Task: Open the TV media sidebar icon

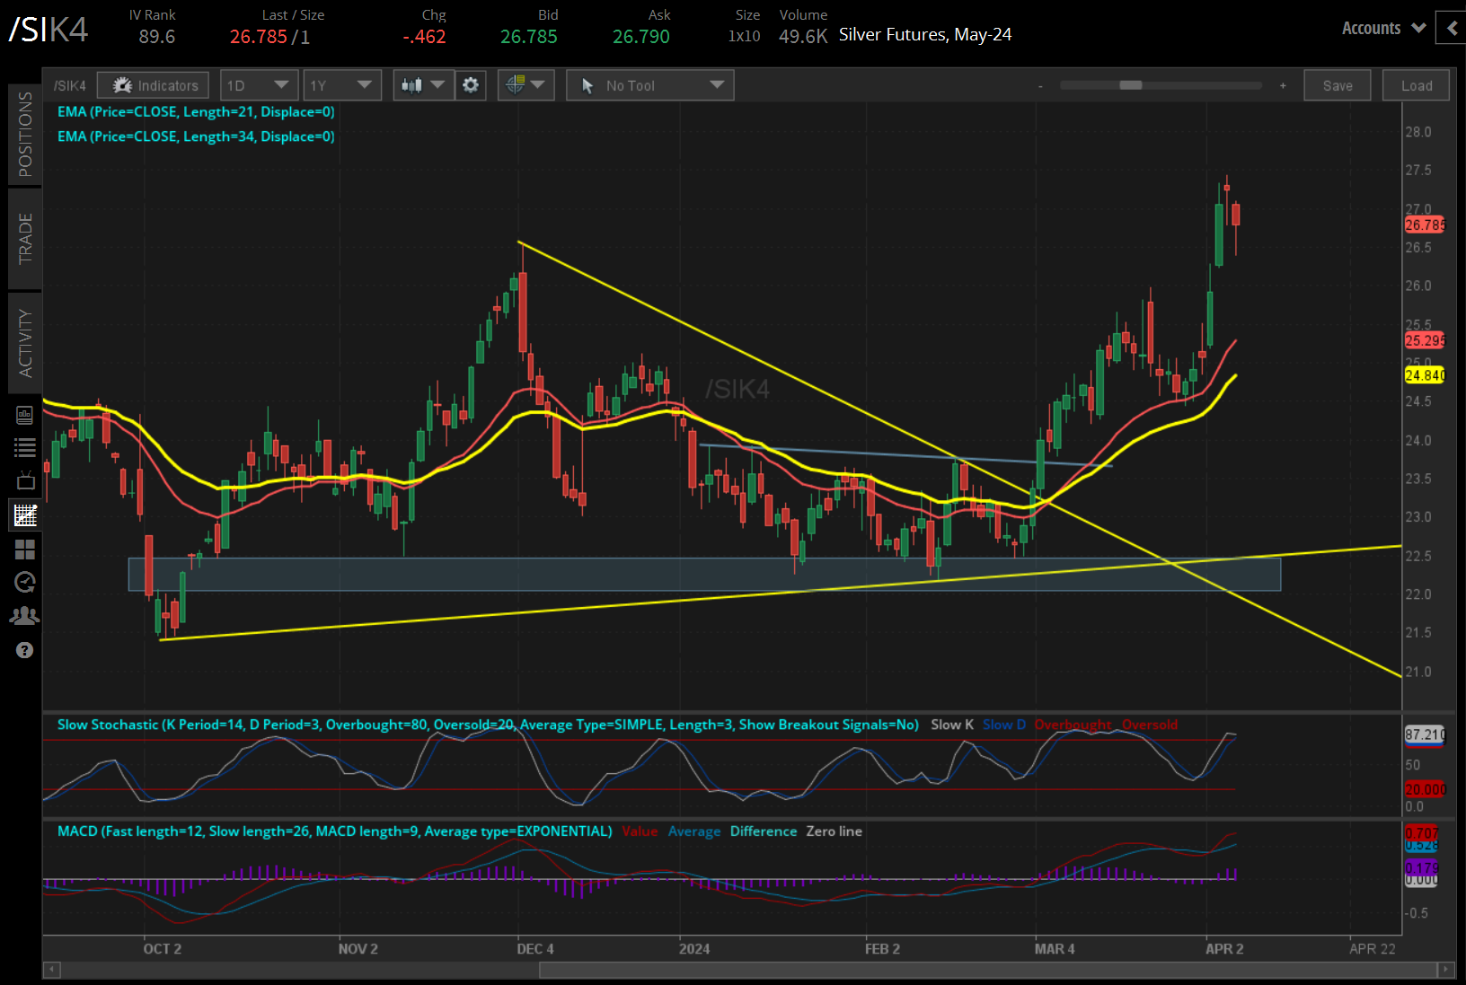Action: coord(25,480)
